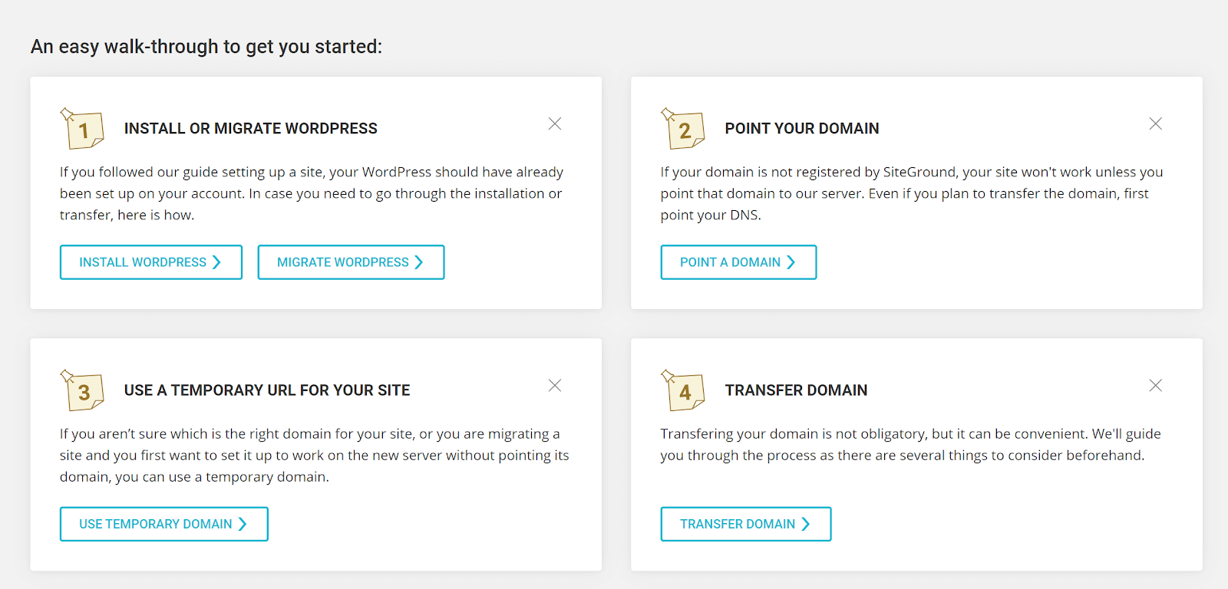Dismiss the Point Your Domain card

pyautogui.click(x=1155, y=123)
